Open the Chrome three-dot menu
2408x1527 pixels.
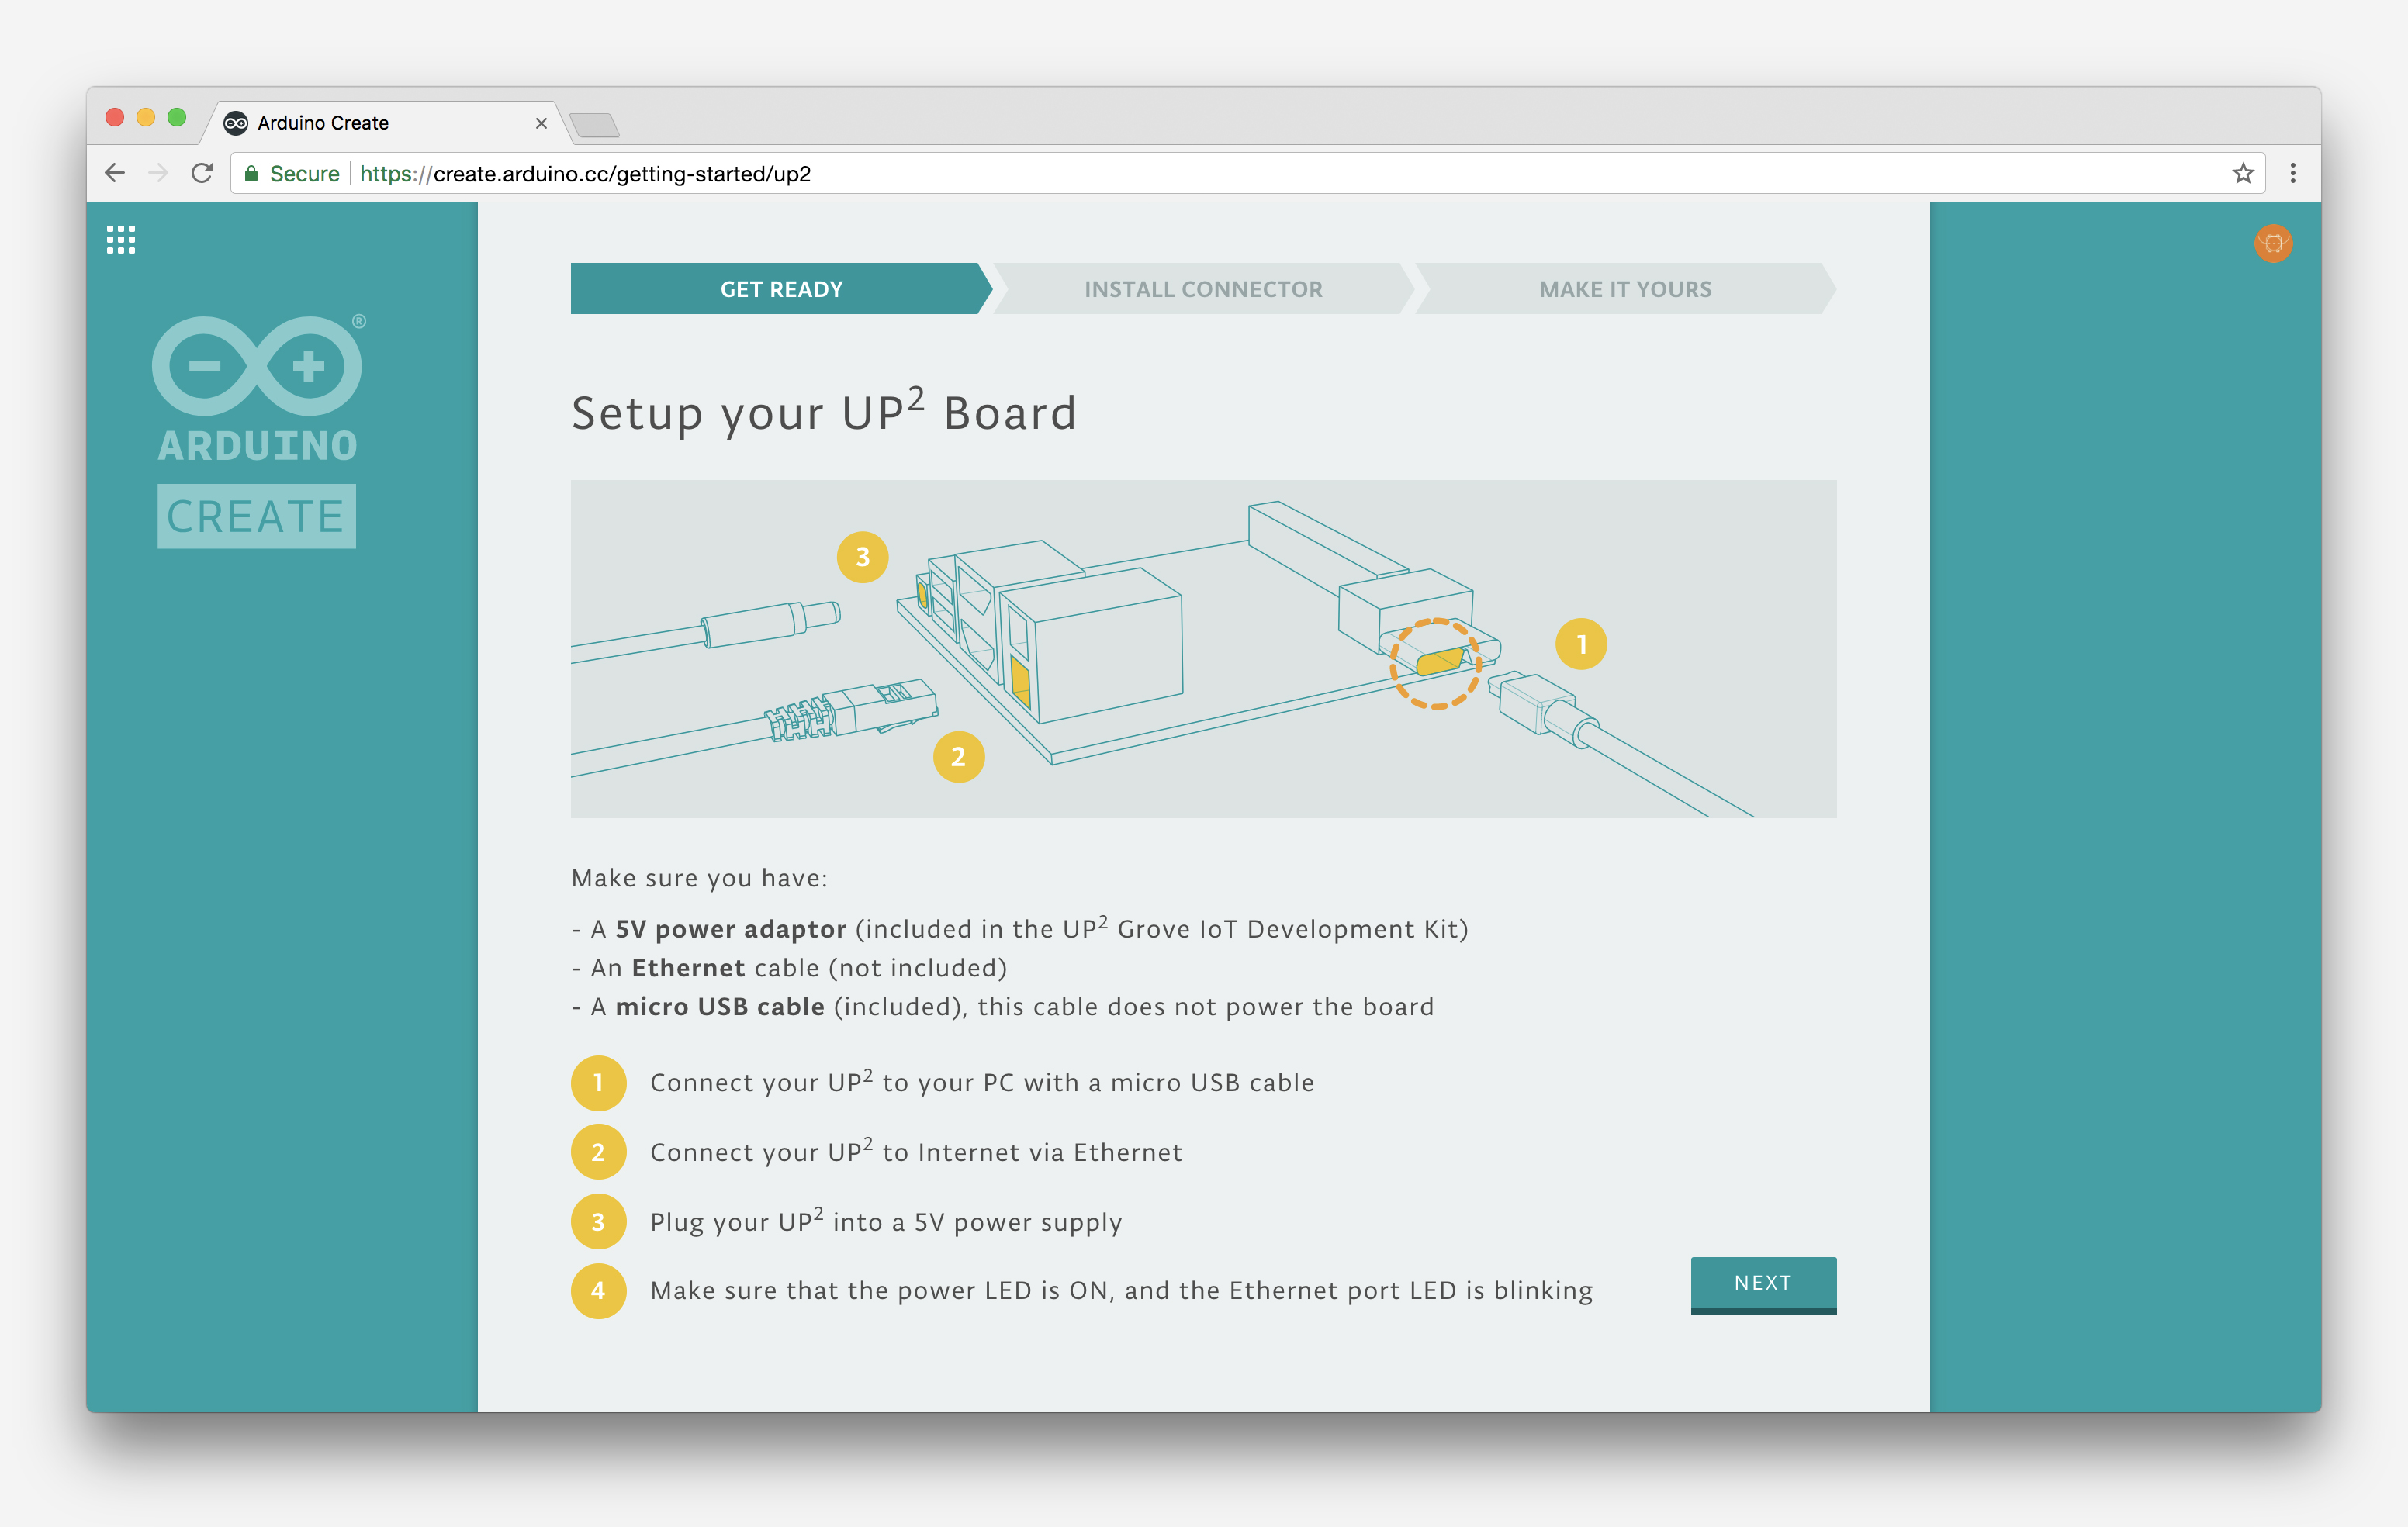click(2293, 173)
